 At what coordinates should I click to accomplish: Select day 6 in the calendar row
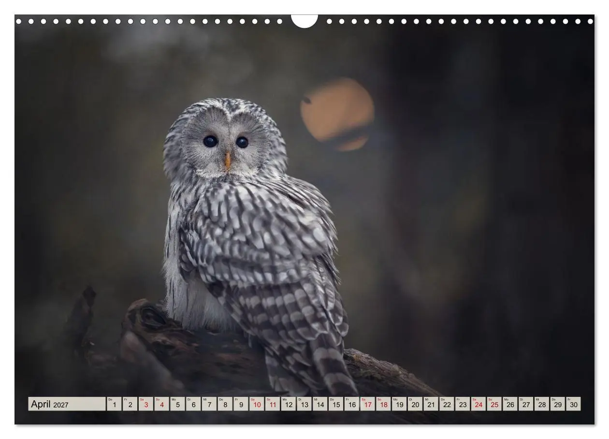pyautogui.click(x=193, y=404)
